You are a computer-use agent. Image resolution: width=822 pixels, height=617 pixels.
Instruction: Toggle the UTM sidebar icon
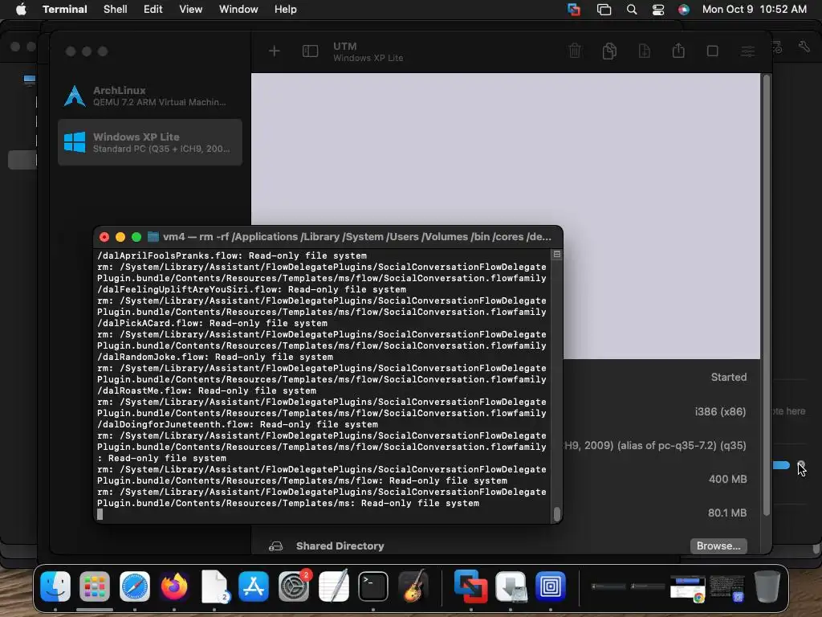(310, 51)
